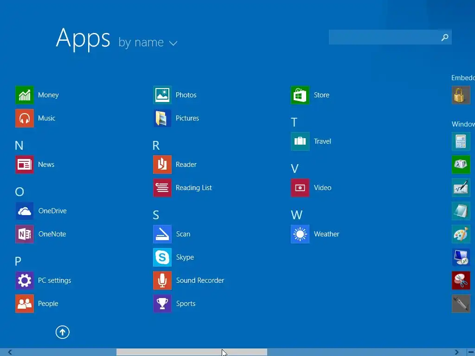Launch the Snipping Tool scissors icon
475x356 pixels.
pyautogui.click(x=461, y=280)
